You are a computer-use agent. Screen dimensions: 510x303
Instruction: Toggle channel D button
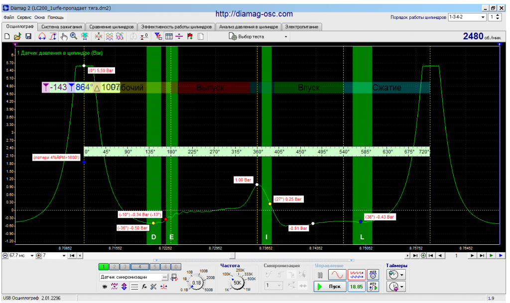point(176,267)
